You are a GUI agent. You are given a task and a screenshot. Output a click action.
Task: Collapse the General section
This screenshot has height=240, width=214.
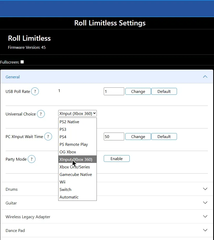click(x=205, y=77)
